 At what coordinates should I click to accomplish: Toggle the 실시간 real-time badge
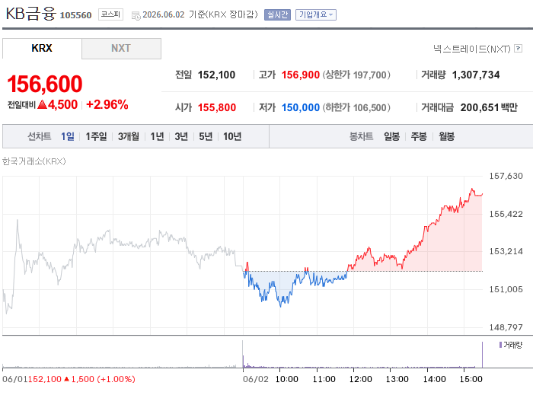click(x=277, y=14)
